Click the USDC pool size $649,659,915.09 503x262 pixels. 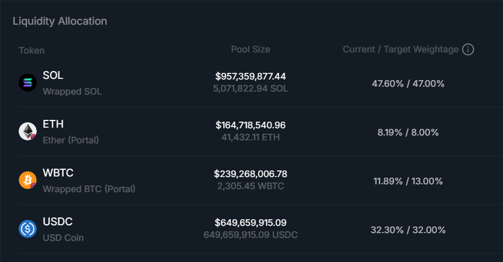pos(250,222)
